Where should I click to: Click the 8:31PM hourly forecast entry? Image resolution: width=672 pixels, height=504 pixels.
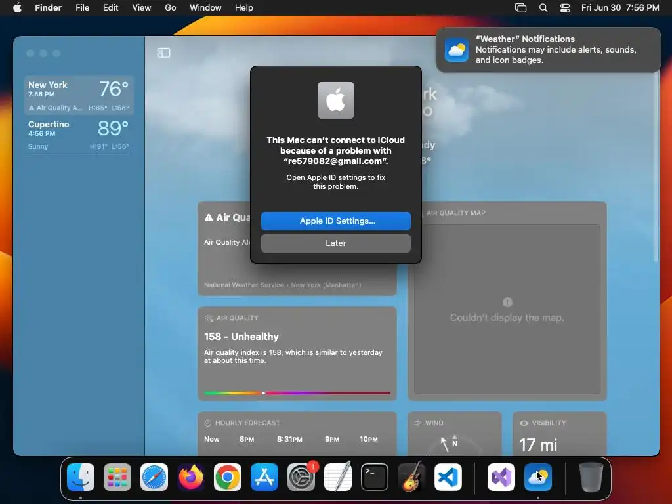click(x=289, y=439)
